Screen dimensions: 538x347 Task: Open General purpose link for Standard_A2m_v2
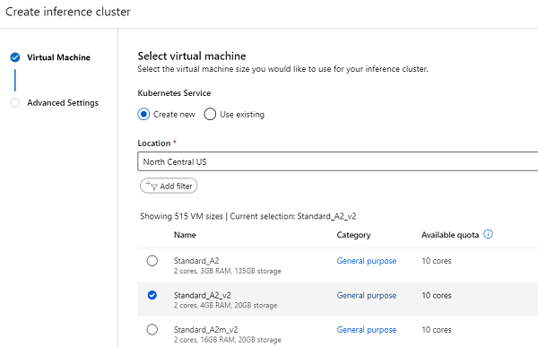tap(367, 330)
